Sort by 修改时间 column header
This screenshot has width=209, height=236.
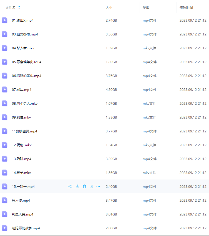(x=186, y=8)
